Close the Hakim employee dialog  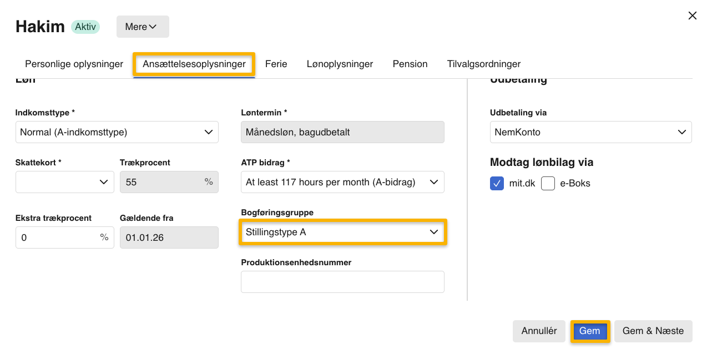click(x=692, y=16)
